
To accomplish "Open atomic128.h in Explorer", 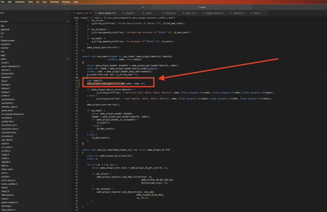I will [x=8, y=73].
